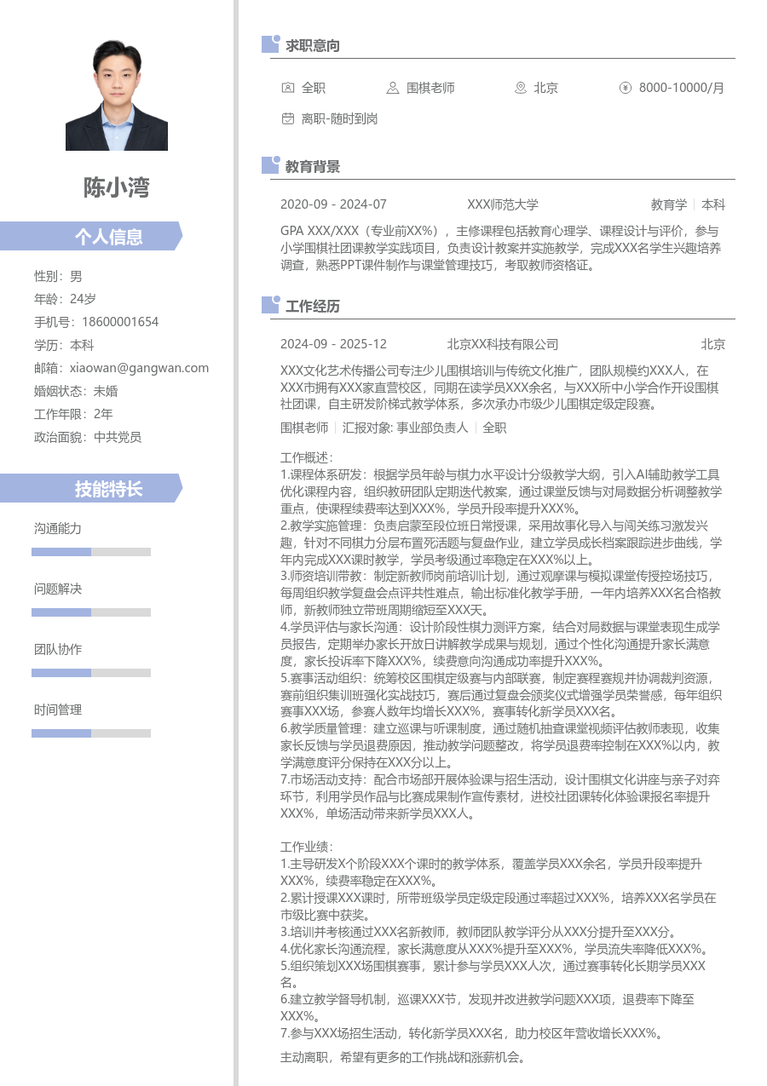Click the location pin icon beside 北京
The height and width of the screenshot is (1086, 767).
pos(520,88)
